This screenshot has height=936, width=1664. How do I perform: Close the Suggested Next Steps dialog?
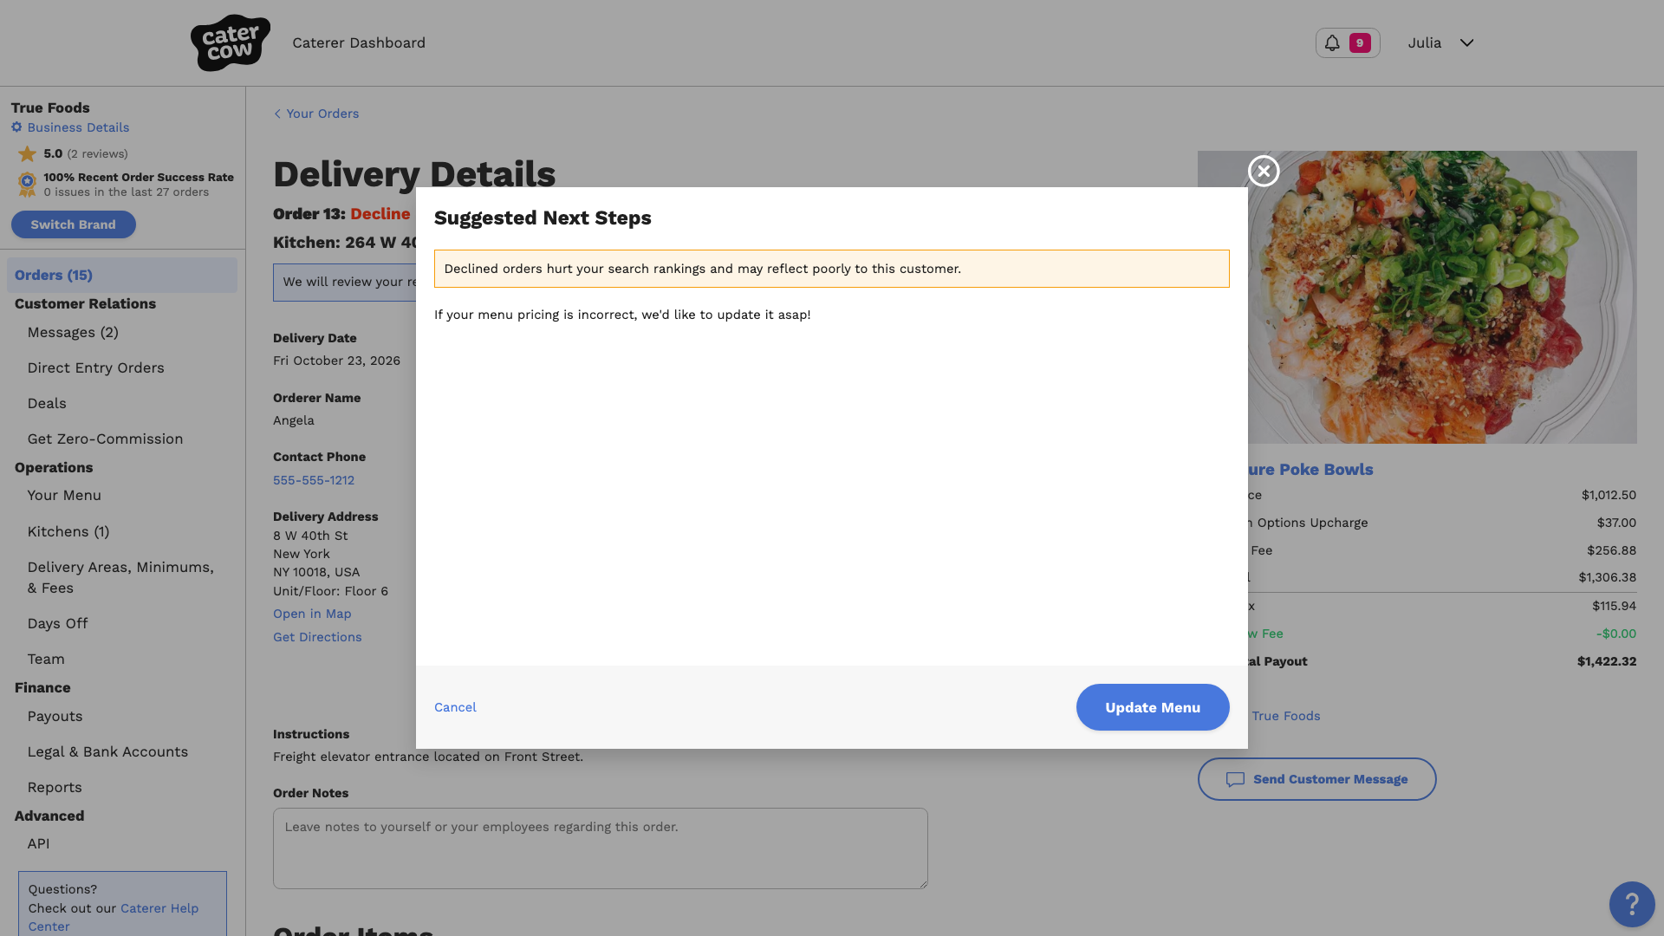pyautogui.click(x=1264, y=171)
